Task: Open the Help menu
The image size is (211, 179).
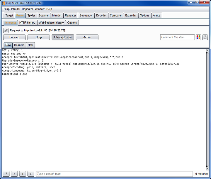Action: tap(49, 9)
